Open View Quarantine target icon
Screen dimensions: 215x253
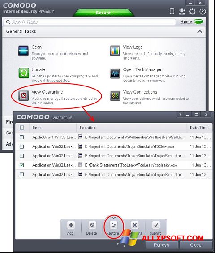coord(24,95)
